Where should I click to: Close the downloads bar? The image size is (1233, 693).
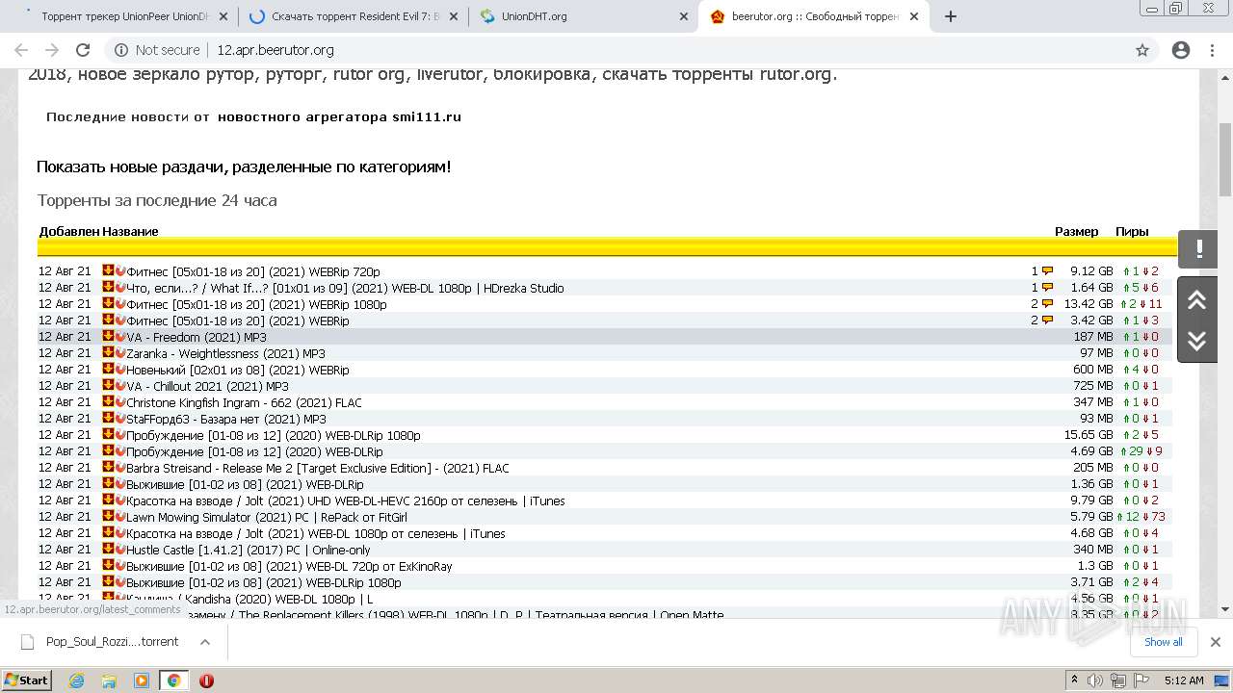point(1216,642)
